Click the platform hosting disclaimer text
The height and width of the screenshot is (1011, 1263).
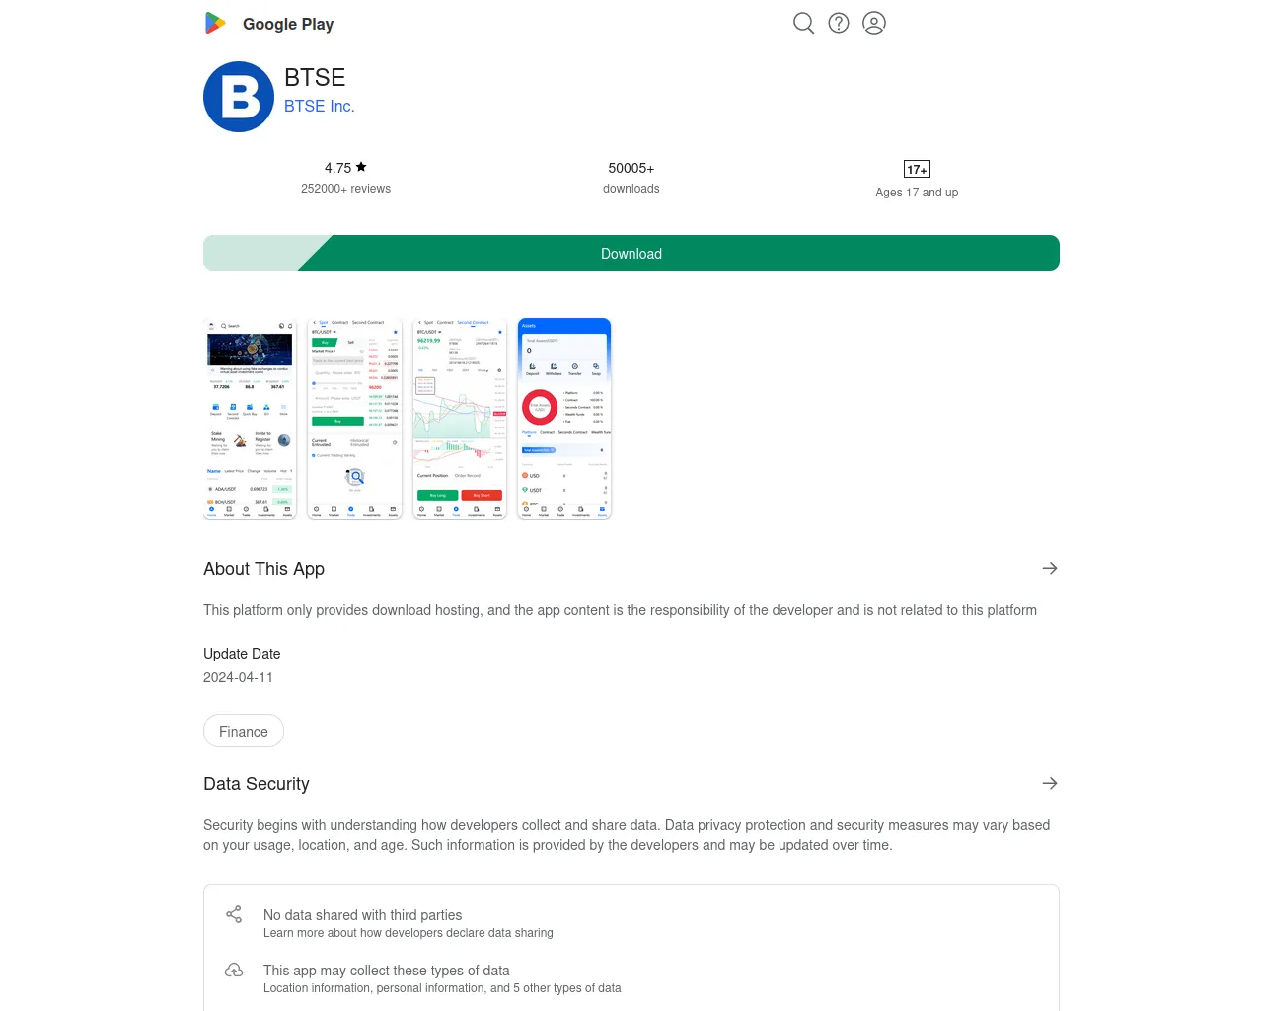620,610
